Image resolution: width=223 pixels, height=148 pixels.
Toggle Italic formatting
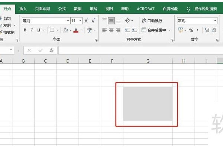(32, 30)
